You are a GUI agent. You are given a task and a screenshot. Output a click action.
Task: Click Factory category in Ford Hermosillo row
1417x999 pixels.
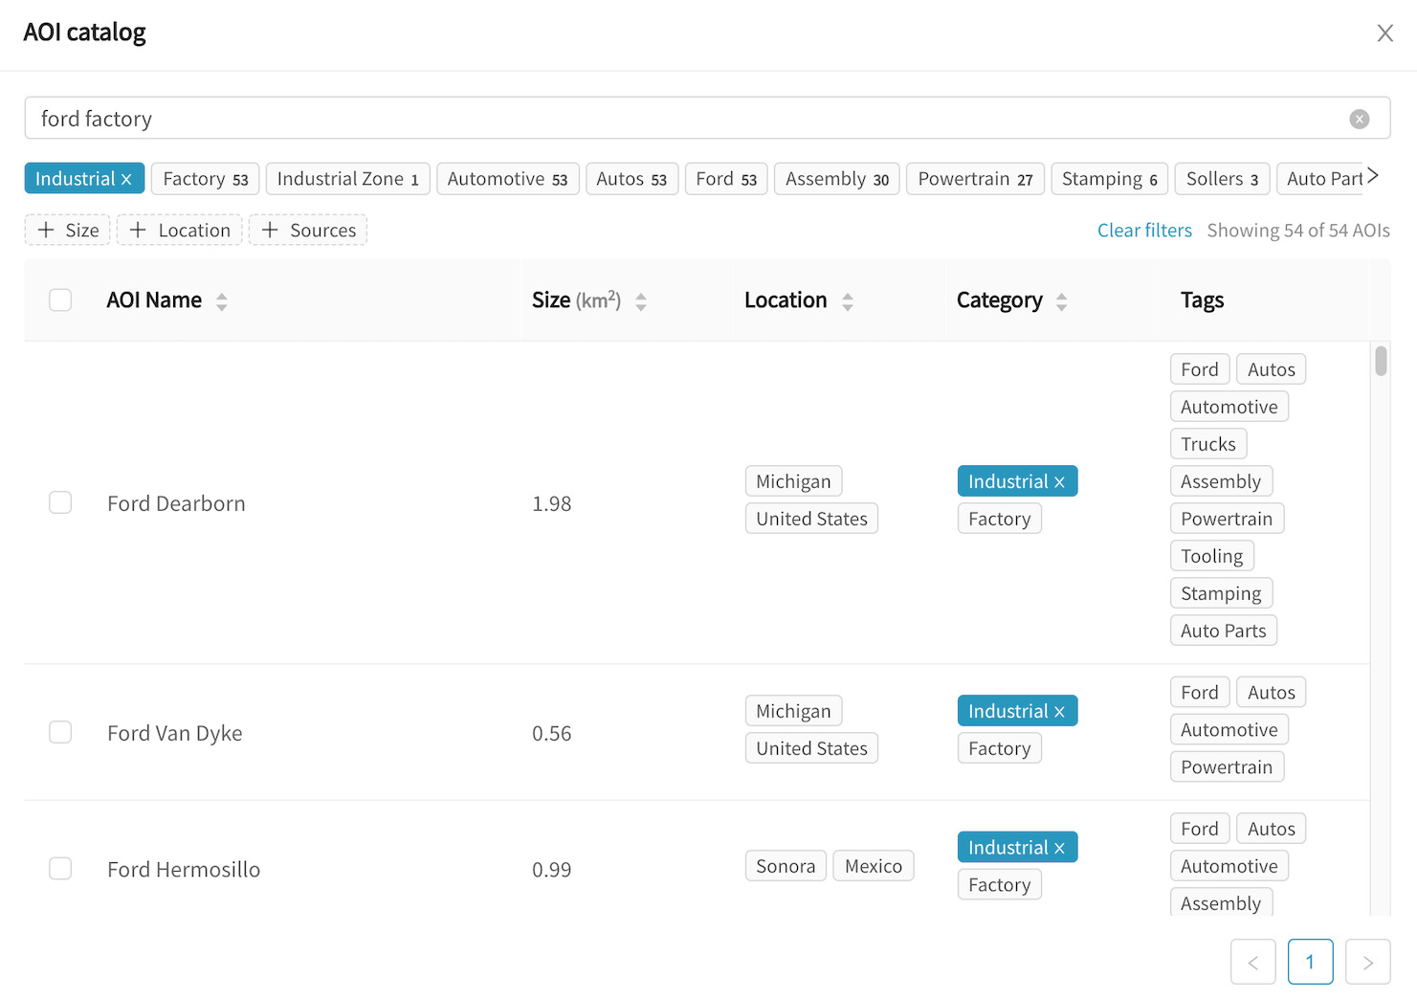coord(1000,885)
